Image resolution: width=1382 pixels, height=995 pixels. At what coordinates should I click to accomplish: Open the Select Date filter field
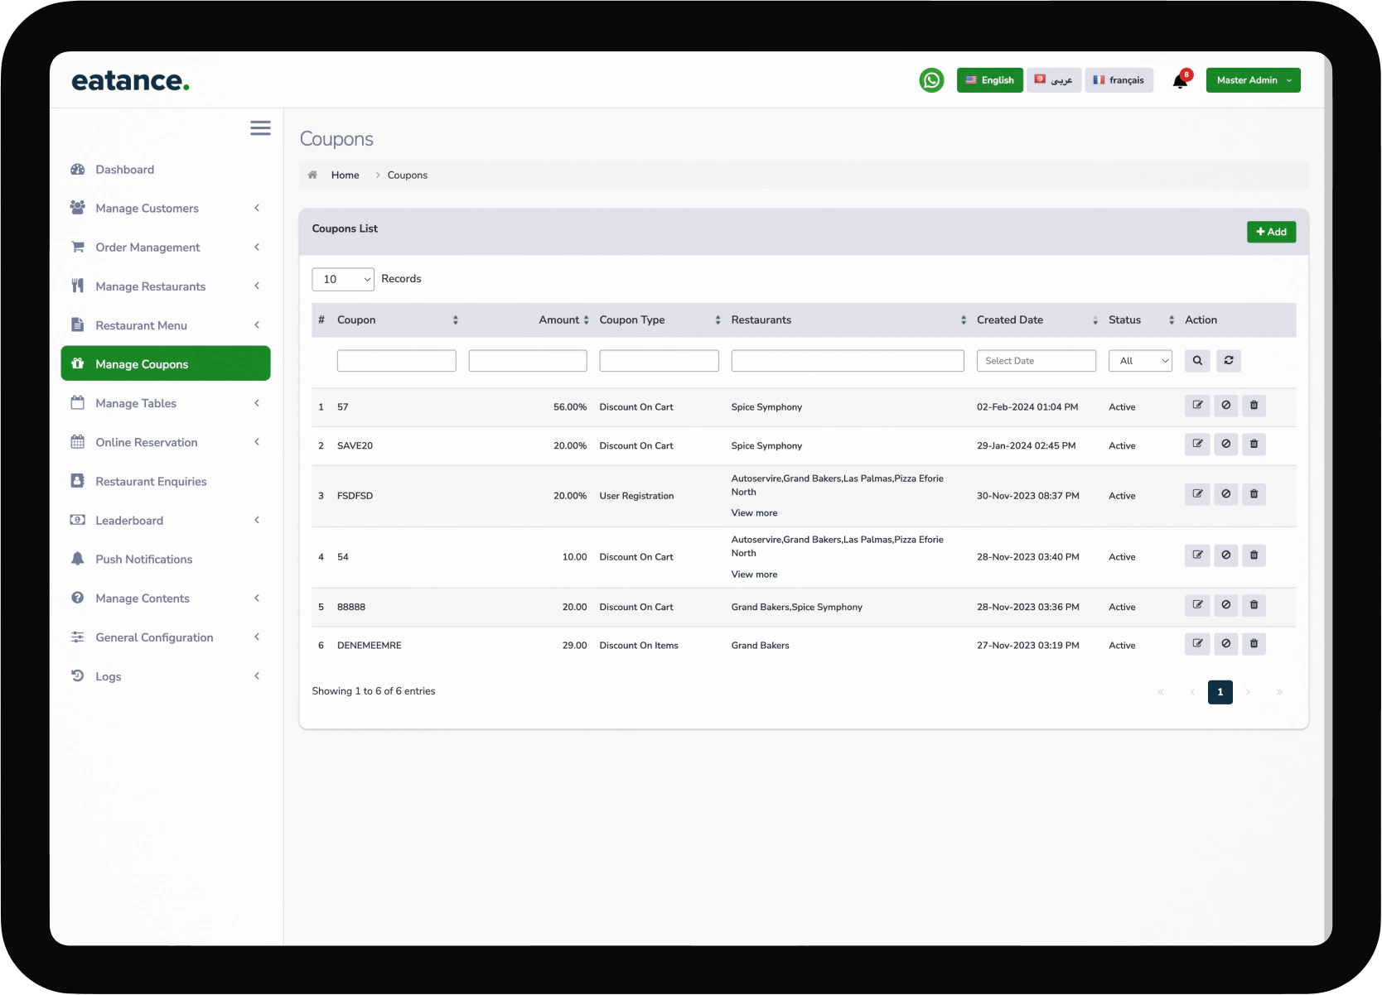coord(1036,360)
